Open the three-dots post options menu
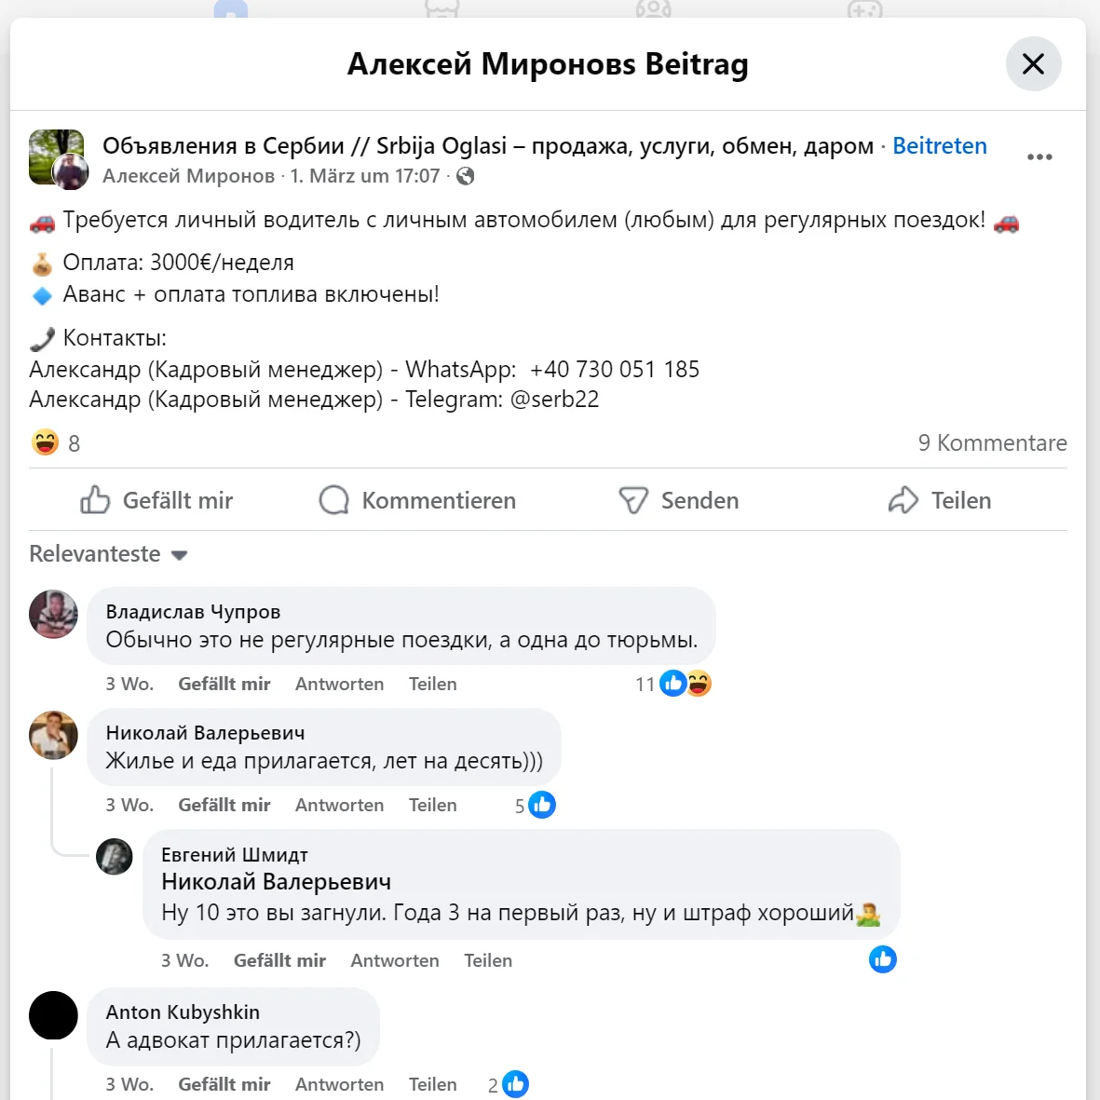The width and height of the screenshot is (1100, 1100). 1039,156
